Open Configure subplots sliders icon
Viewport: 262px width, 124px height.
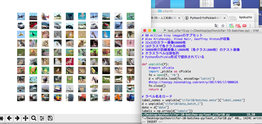tap(42, 118)
